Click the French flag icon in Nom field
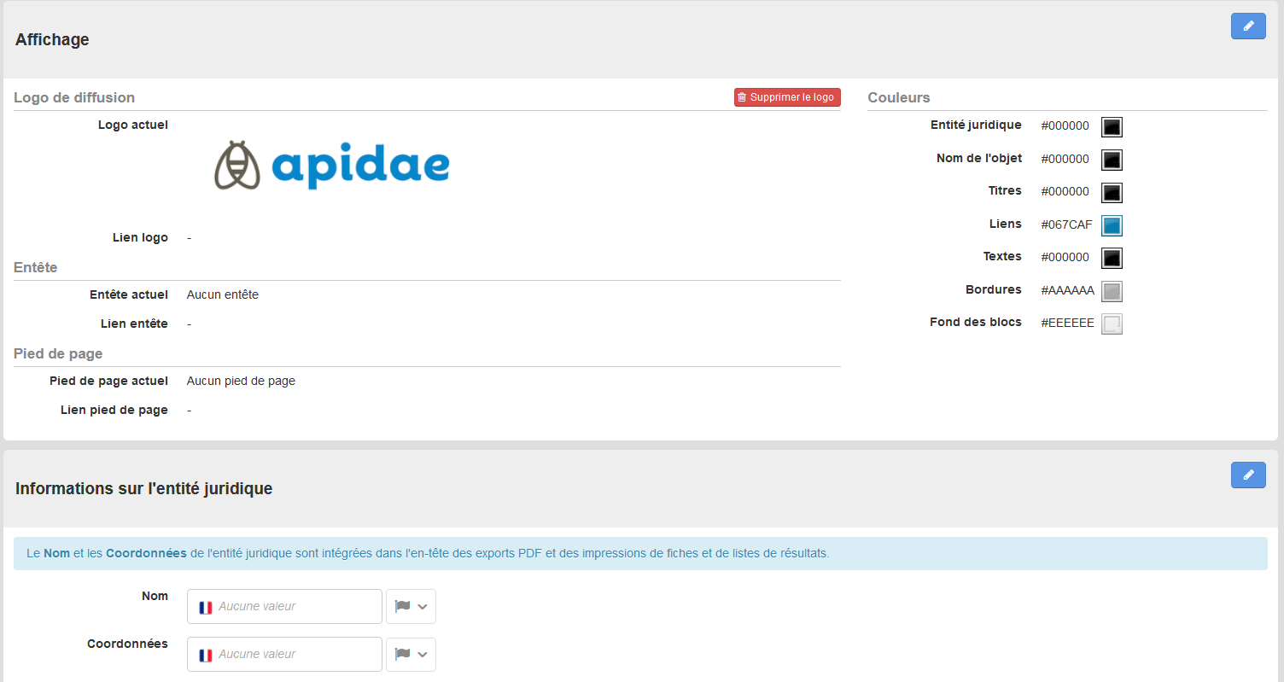This screenshot has width=1284, height=682. pos(205,608)
